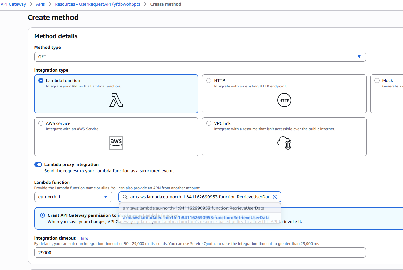Click the Lambda symbol icon
Image resolution: width=403 pixels, height=270 pixels.
coord(116,100)
